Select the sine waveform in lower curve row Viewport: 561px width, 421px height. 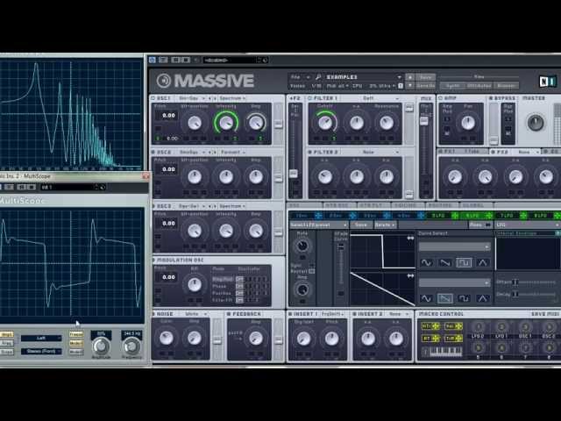426,298
